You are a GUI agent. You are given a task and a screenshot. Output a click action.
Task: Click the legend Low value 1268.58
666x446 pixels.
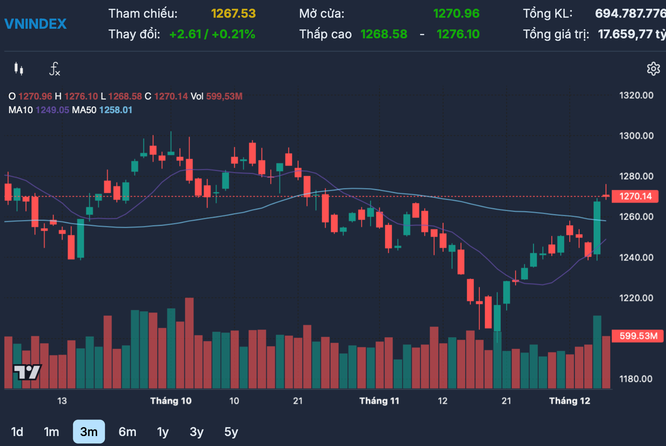pos(125,96)
